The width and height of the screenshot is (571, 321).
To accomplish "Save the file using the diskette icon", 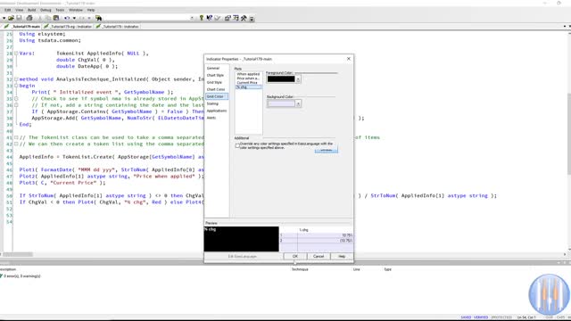I will [19, 18].
